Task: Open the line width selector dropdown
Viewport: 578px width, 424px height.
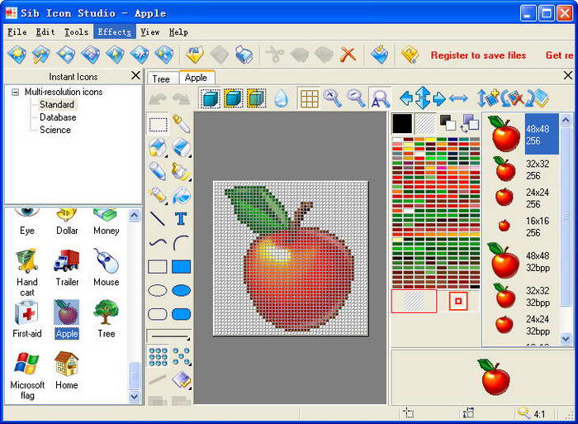Action: click(x=168, y=336)
